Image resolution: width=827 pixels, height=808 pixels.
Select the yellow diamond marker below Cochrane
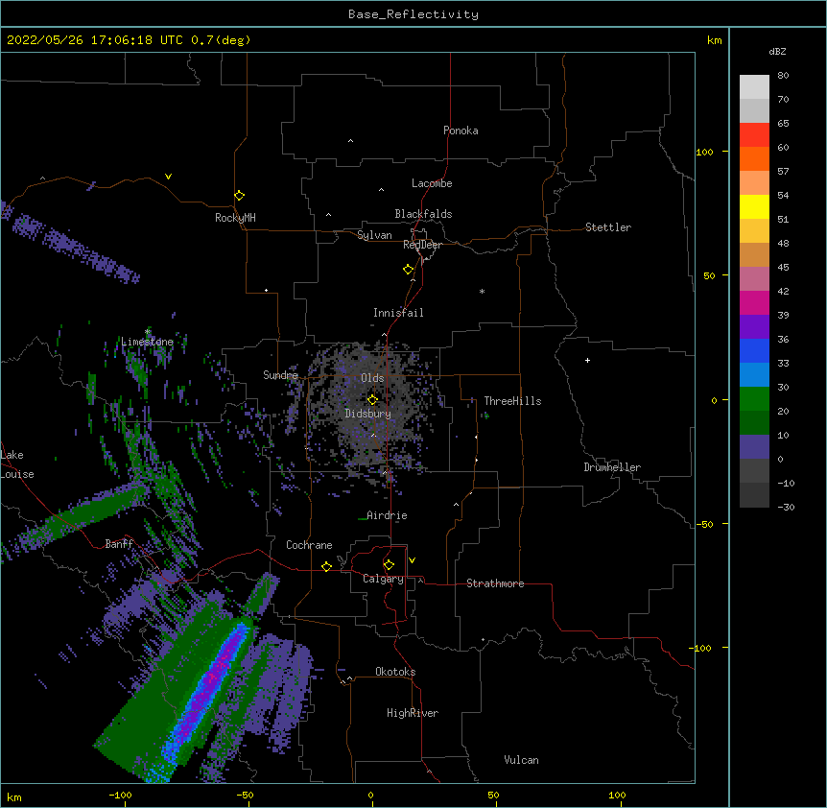point(326,566)
